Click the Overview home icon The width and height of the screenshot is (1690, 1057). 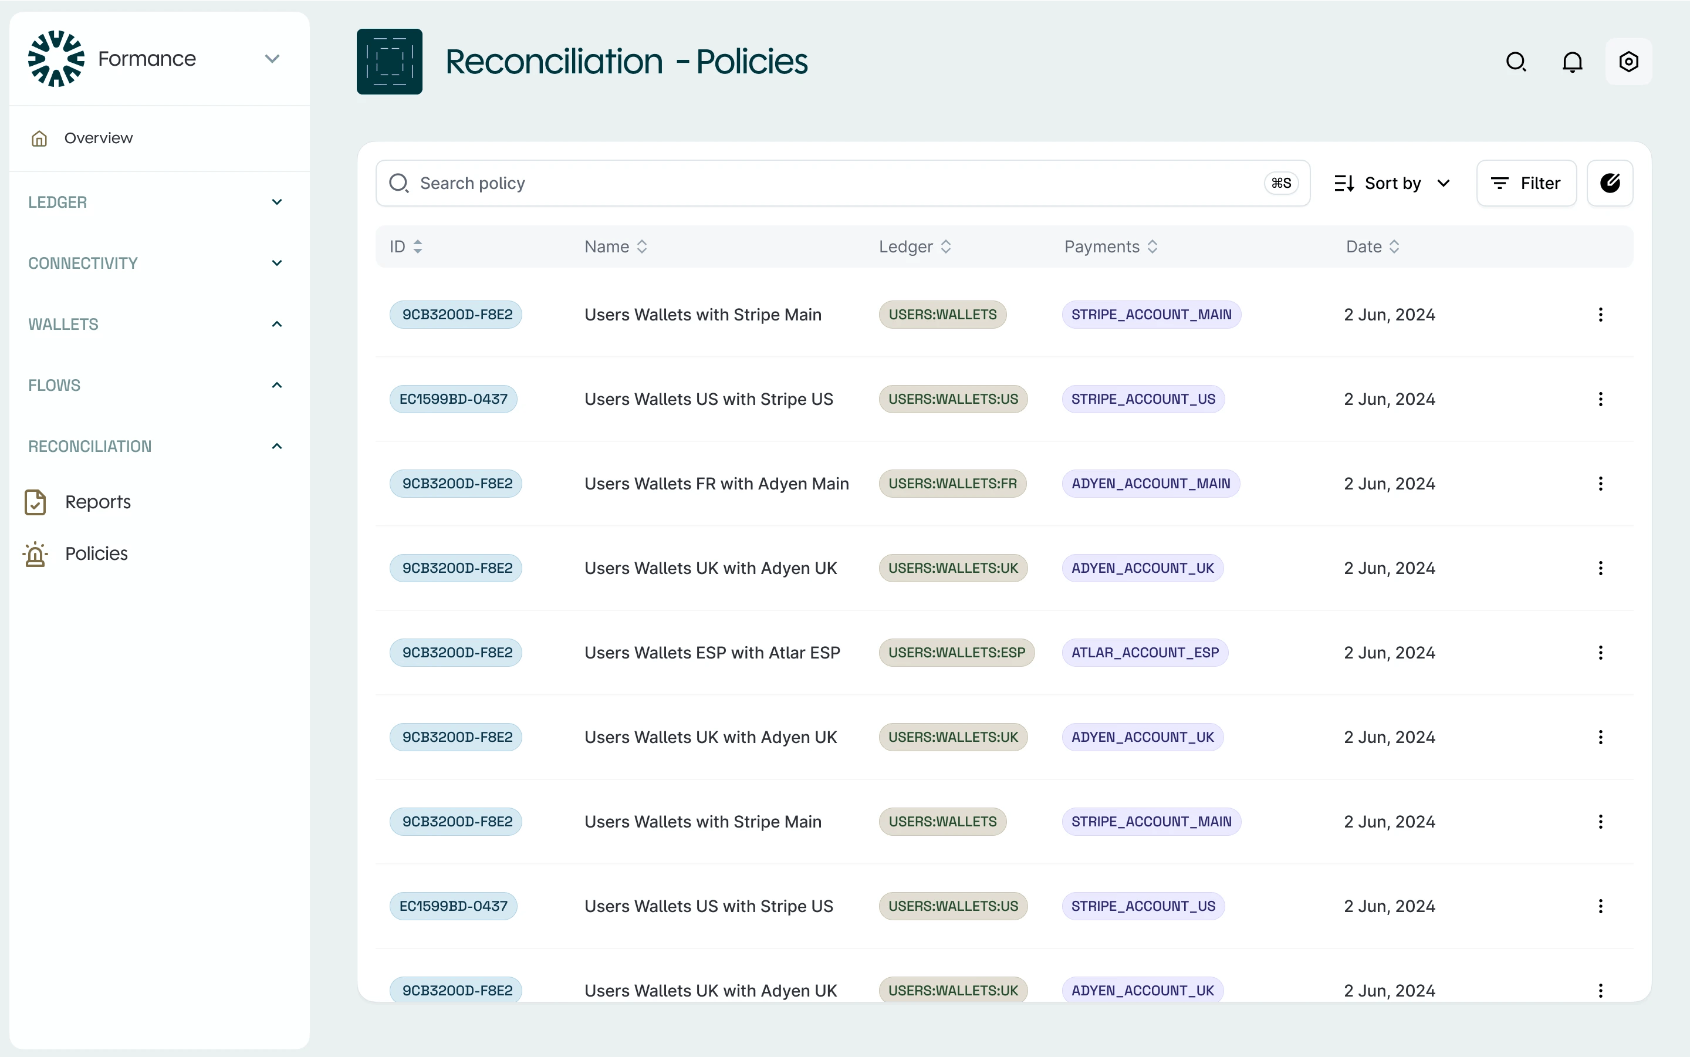(40, 138)
